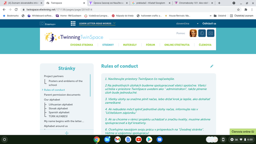The image size is (256, 144).
Task: Open the Ostatné bookmarks folder
Action: [x=220, y=16]
